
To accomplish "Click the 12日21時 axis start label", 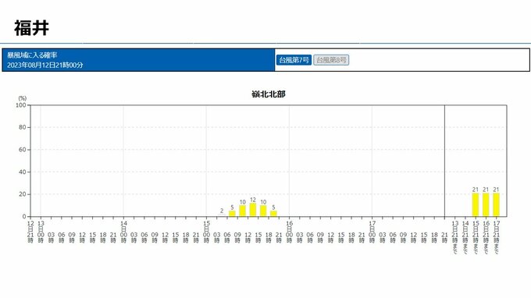I will point(30,232).
